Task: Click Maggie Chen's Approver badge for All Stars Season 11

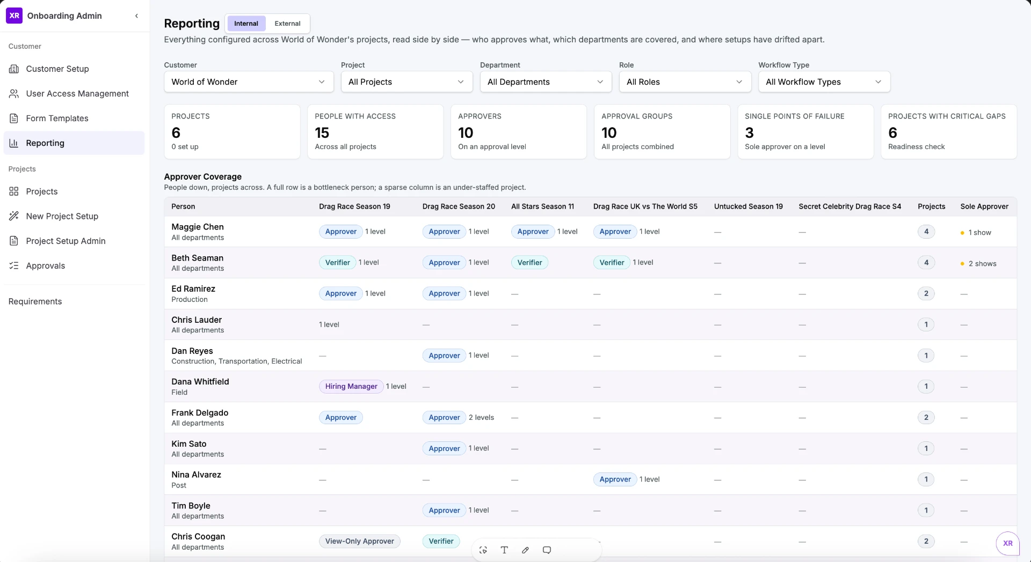Action: point(533,232)
